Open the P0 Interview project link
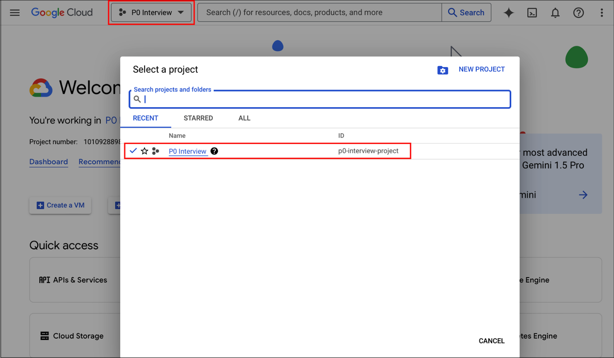 [x=188, y=151]
